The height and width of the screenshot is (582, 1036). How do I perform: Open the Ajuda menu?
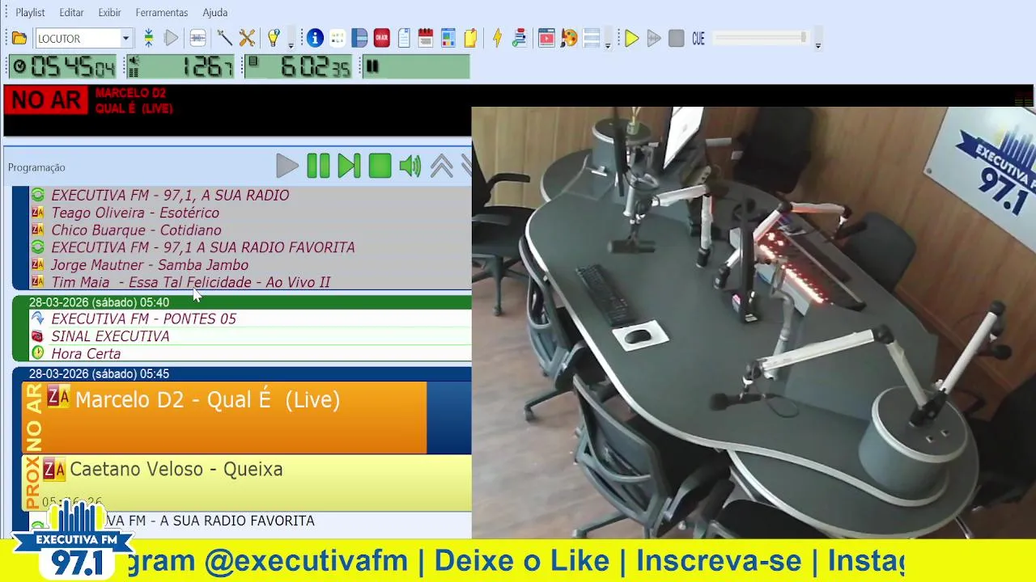click(214, 13)
